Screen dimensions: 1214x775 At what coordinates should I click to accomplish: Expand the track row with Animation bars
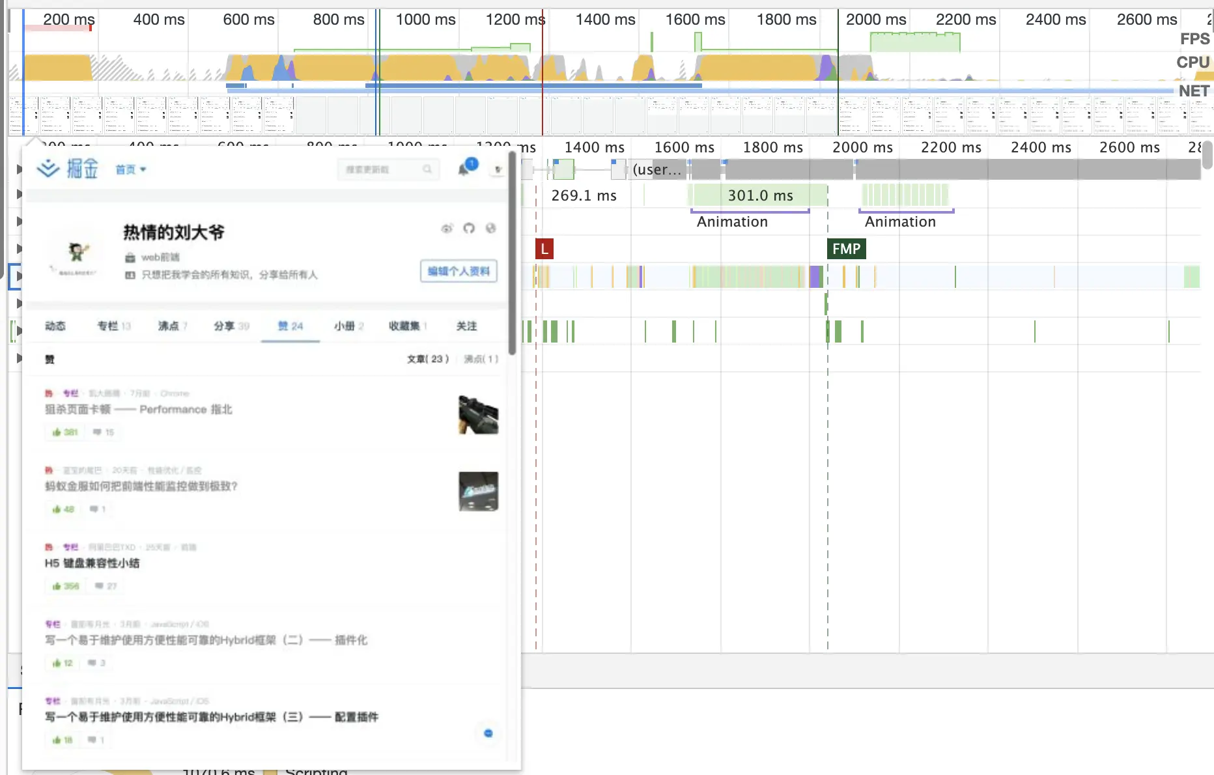(x=20, y=221)
